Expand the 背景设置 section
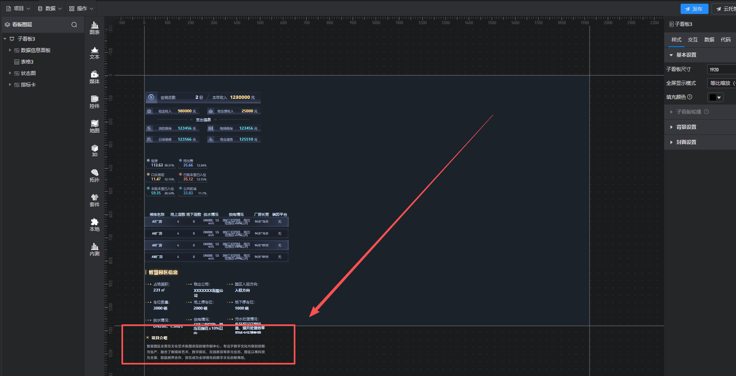Viewport: 736px width, 376px height. click(x=686, y=127)
